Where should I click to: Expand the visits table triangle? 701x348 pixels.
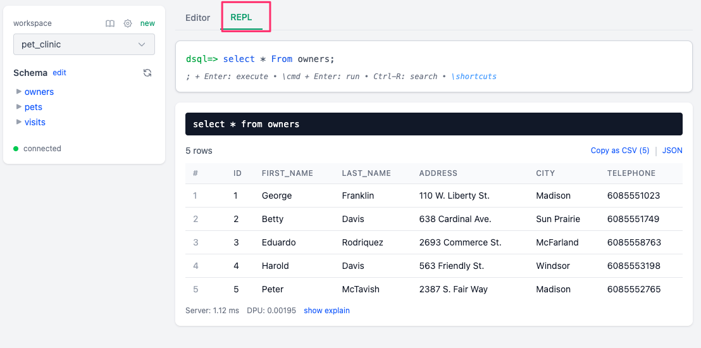pyautogui.click(x=19, y=122)
